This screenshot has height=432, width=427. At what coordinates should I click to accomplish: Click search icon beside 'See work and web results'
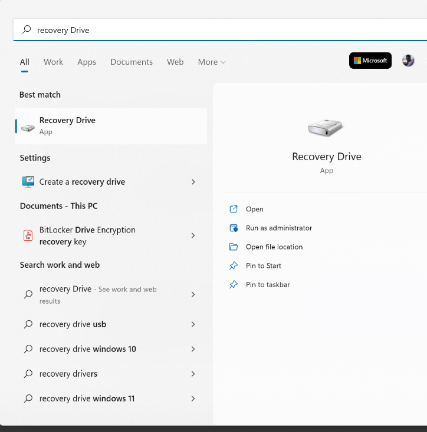click(28, 294)
